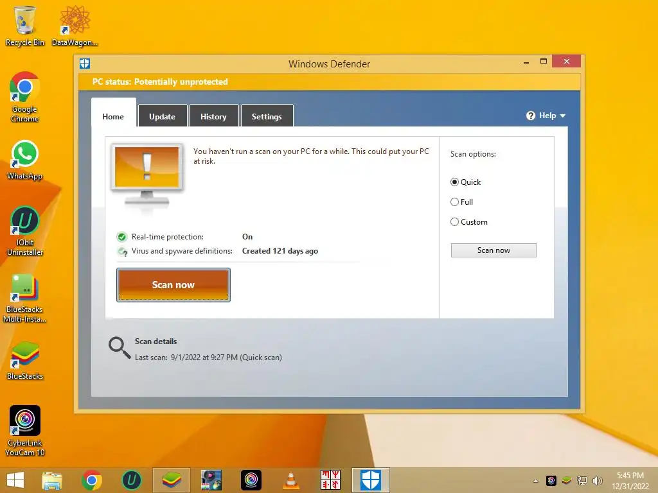Click Real-time protection 'On' value
Image resolution: width=658 pixels, height=493 pixels.
247,237
